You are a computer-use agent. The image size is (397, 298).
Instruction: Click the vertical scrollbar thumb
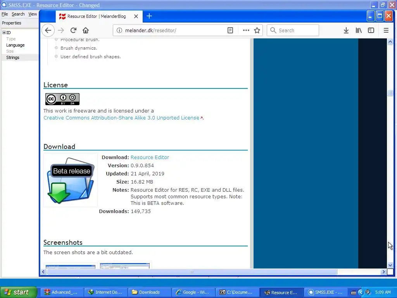[x=390, y=93]
